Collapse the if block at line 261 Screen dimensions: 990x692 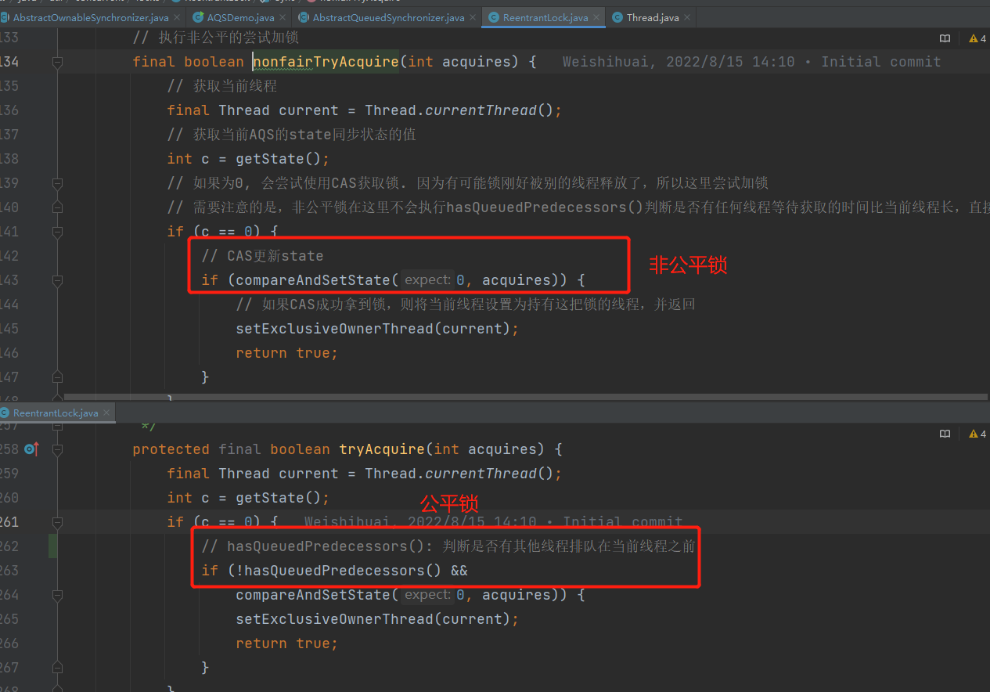coord(57,522)
